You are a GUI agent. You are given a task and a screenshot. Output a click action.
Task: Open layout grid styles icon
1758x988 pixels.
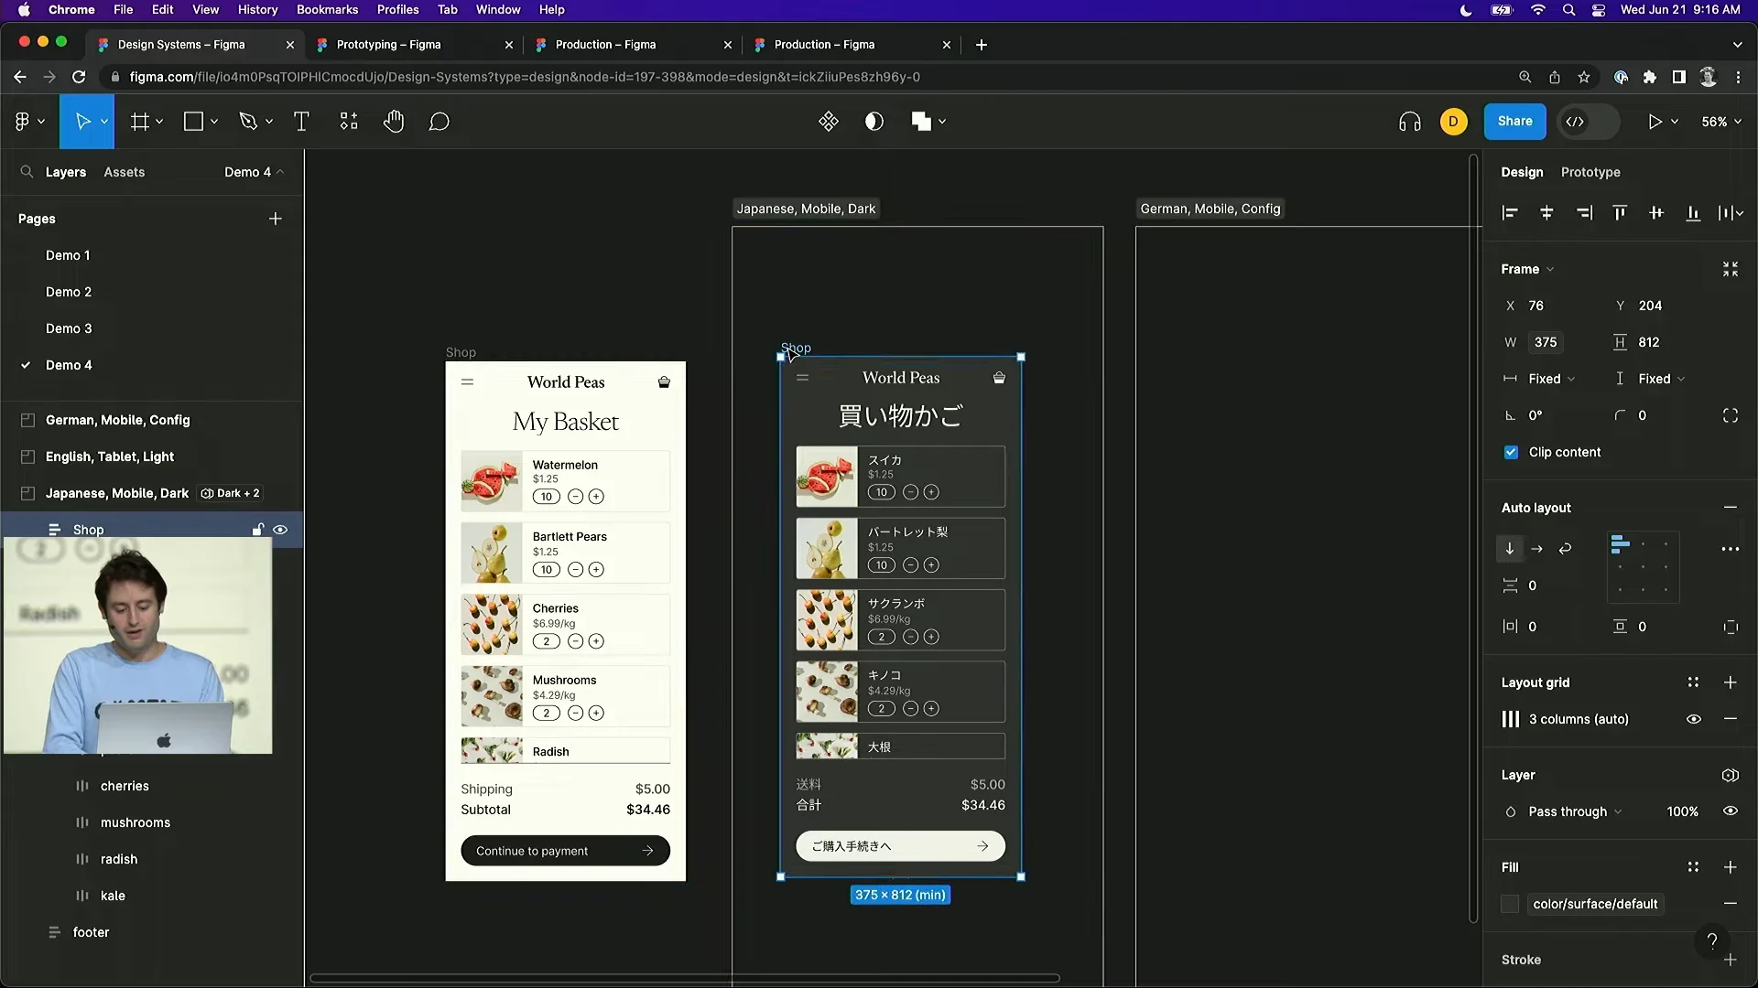click(1693, 682)
